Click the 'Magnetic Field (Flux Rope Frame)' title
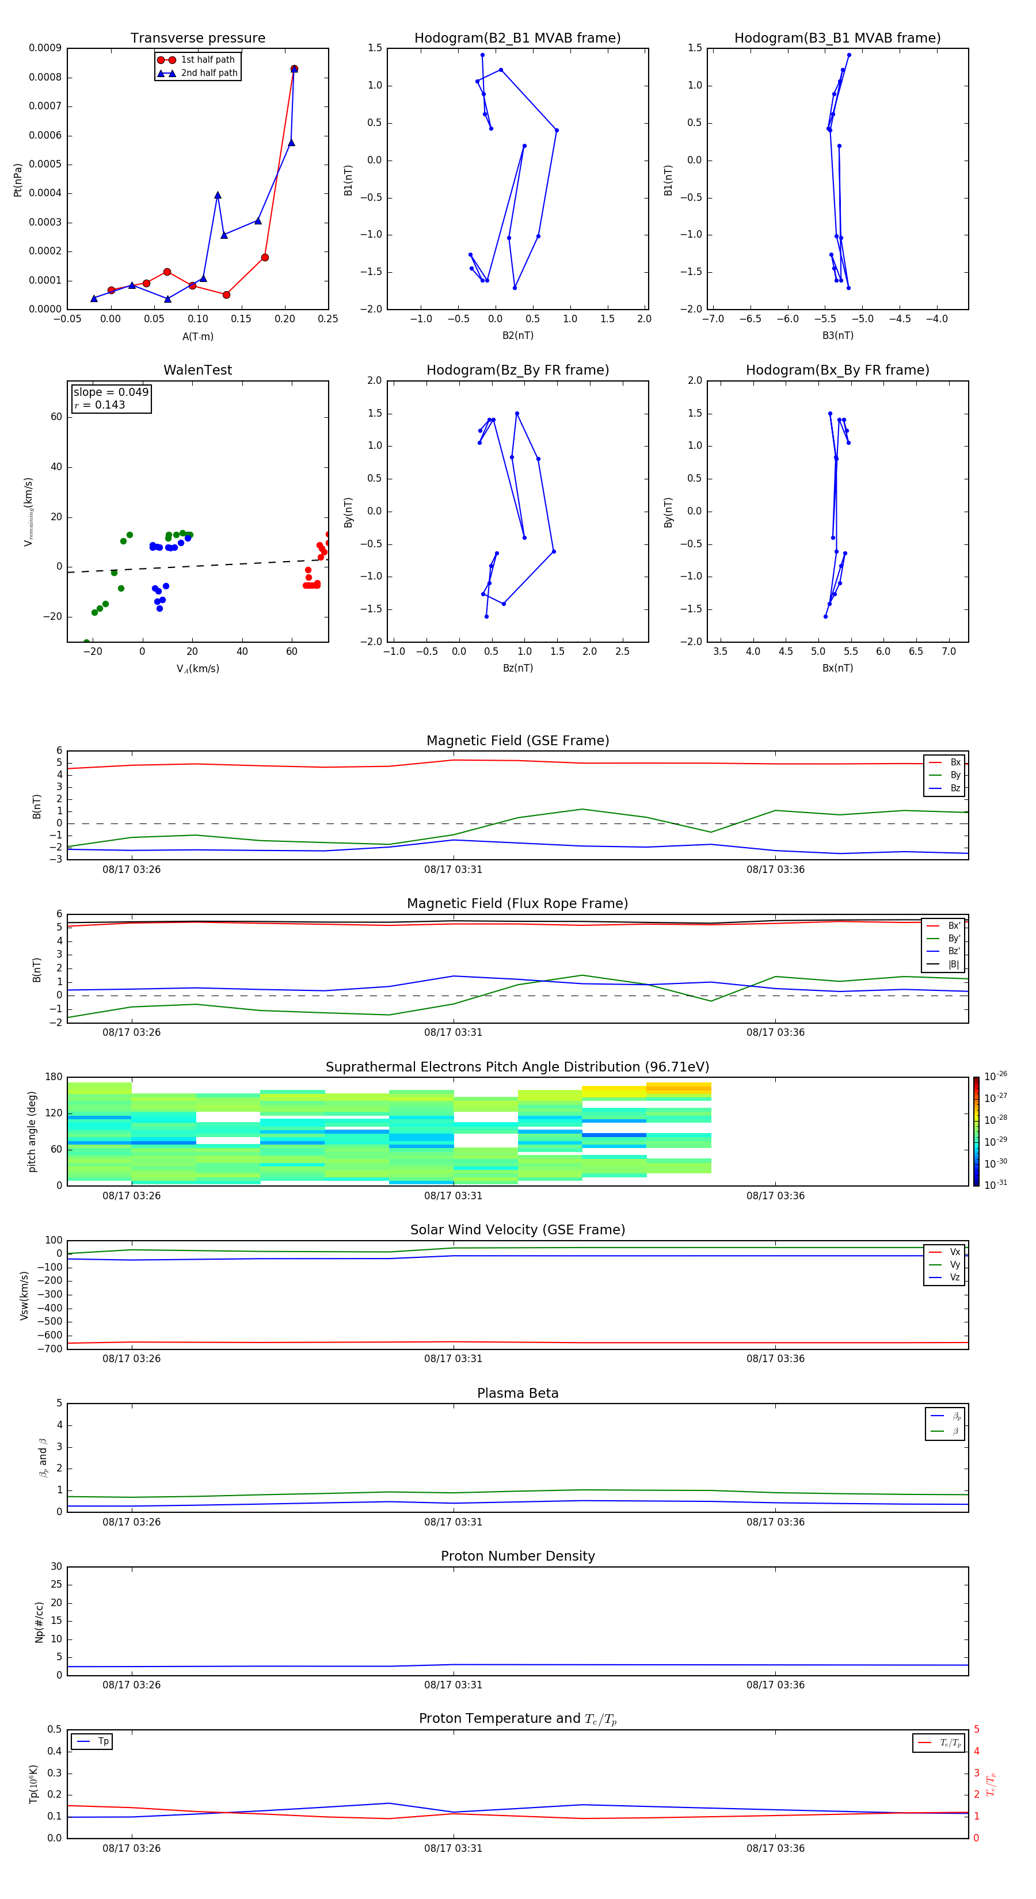This screenshot has height=1899, width=1036. [x=517, y=904]
